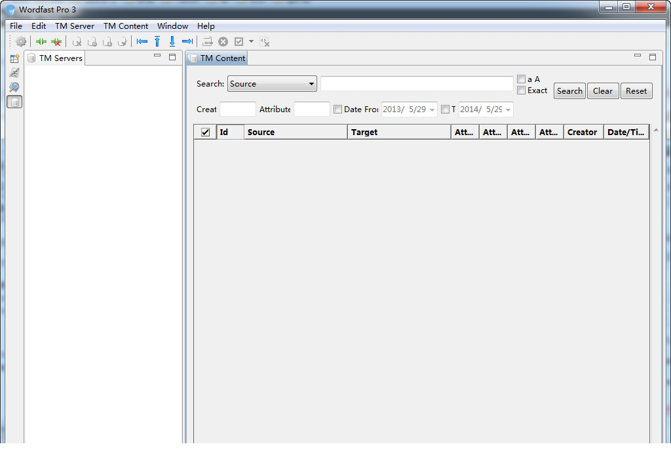Screen dimensions: 671x461
Task: Click the grayed database refresh arrow icon
Action: coord(122,41)
